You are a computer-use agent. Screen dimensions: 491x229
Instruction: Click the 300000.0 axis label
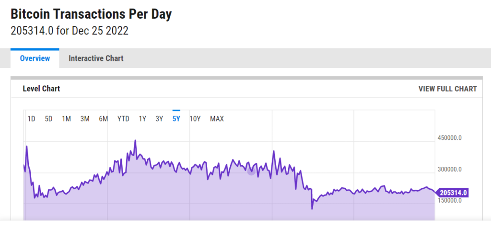pyautogui.click(x=449, y=169)
